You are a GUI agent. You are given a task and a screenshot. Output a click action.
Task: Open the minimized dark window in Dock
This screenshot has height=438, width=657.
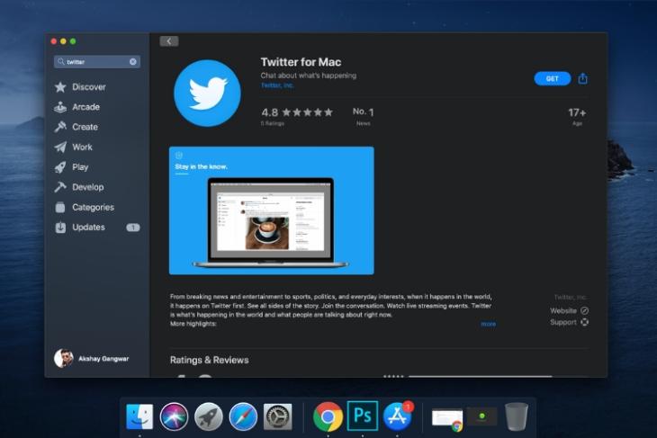(x=481, y=416)
